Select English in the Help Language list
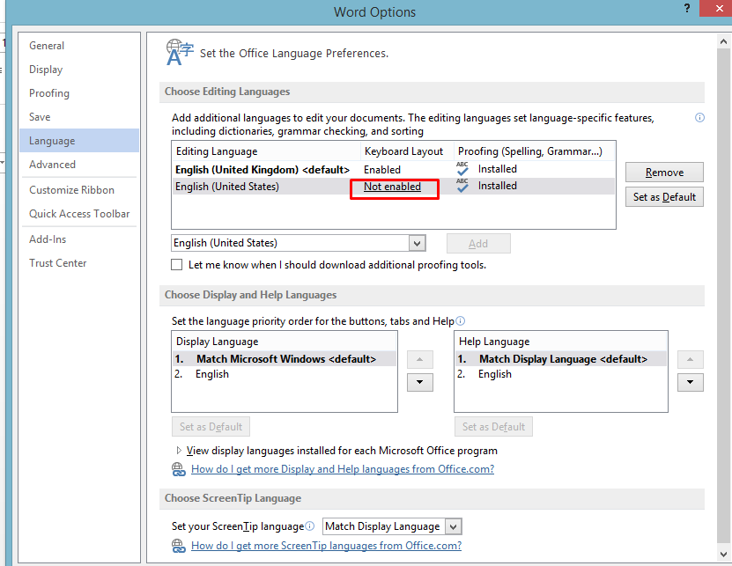732x566 pixels. click(560, 374)
